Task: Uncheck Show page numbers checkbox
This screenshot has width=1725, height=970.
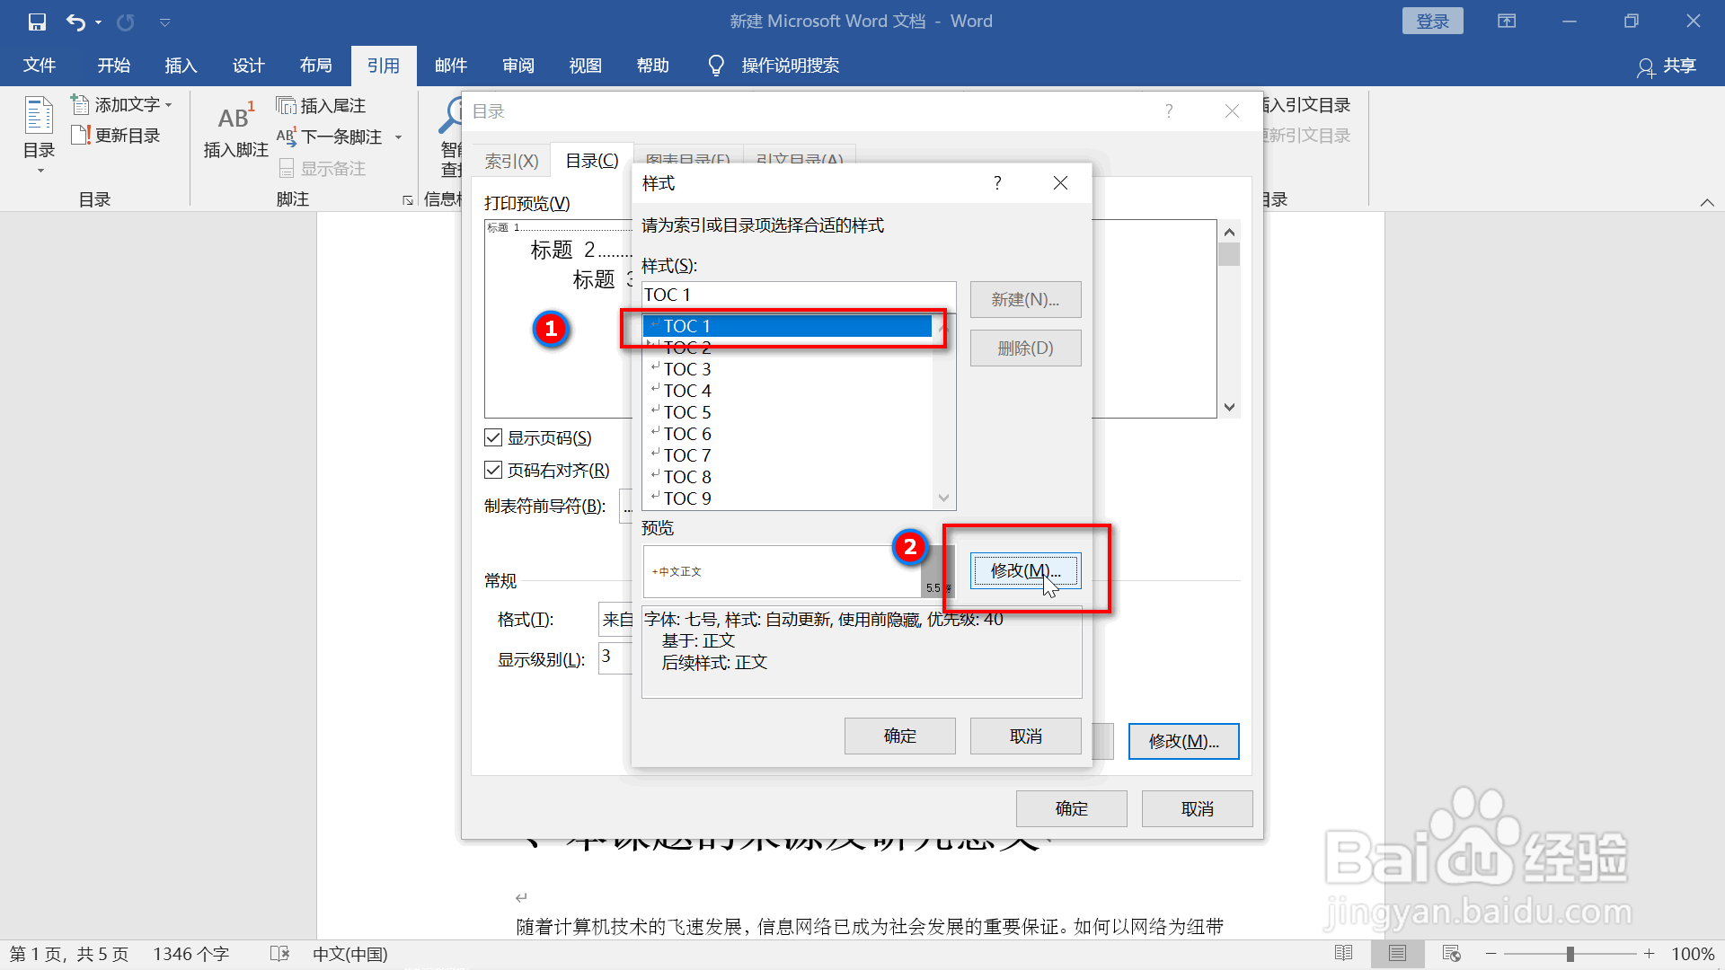Action: click(x=493, y=437)
